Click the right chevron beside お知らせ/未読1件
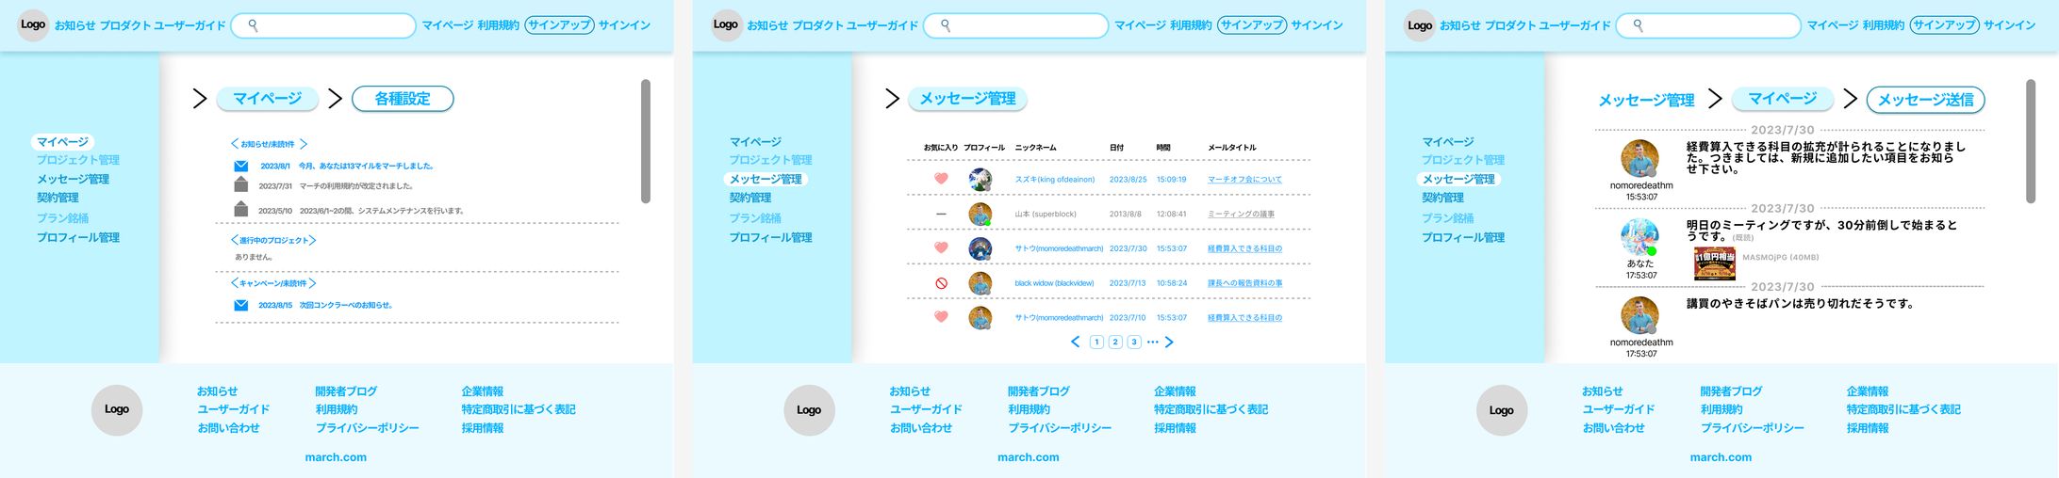 304,144
